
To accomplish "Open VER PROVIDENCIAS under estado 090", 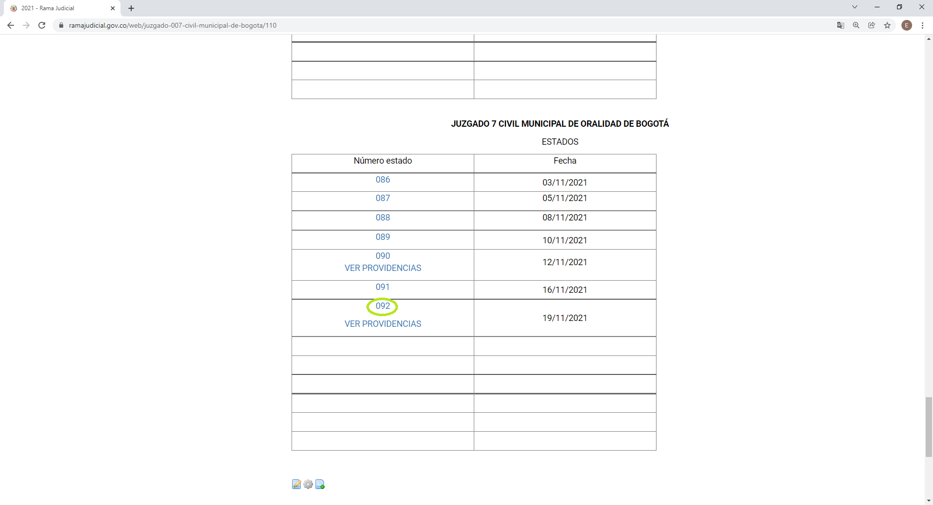I will [382, 268].
